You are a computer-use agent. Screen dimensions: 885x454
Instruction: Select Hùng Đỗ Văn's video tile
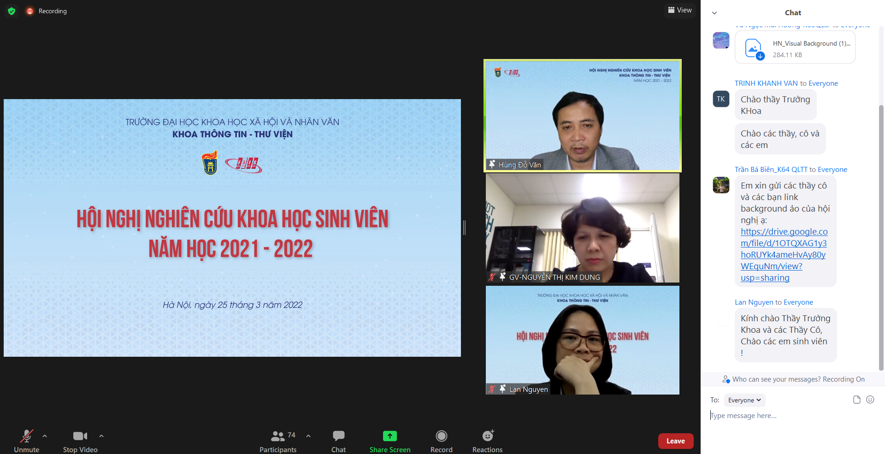[583, 116]
